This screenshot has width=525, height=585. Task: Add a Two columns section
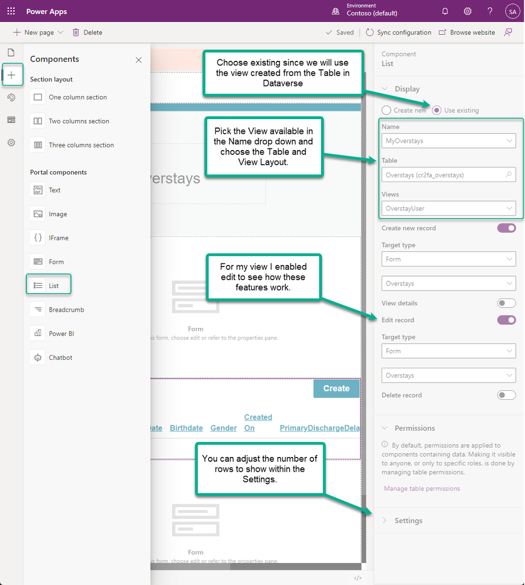coord(70,121)
